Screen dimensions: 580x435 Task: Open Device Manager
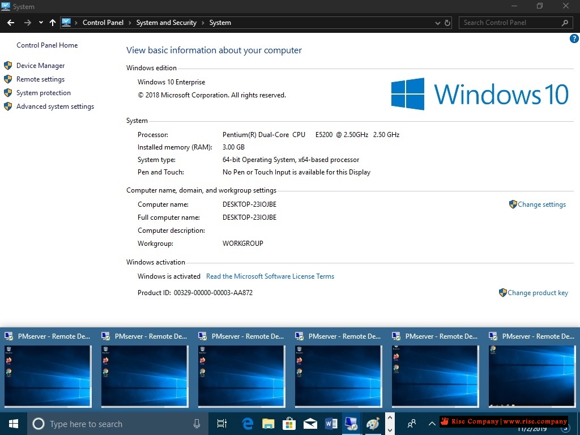[x=40, y=66]
